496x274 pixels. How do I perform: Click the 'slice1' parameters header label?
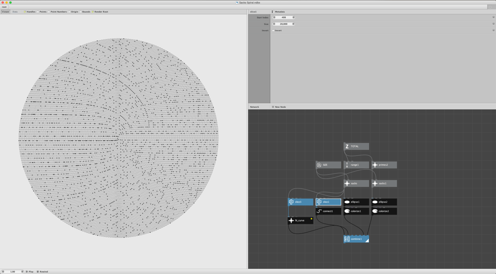253,12
